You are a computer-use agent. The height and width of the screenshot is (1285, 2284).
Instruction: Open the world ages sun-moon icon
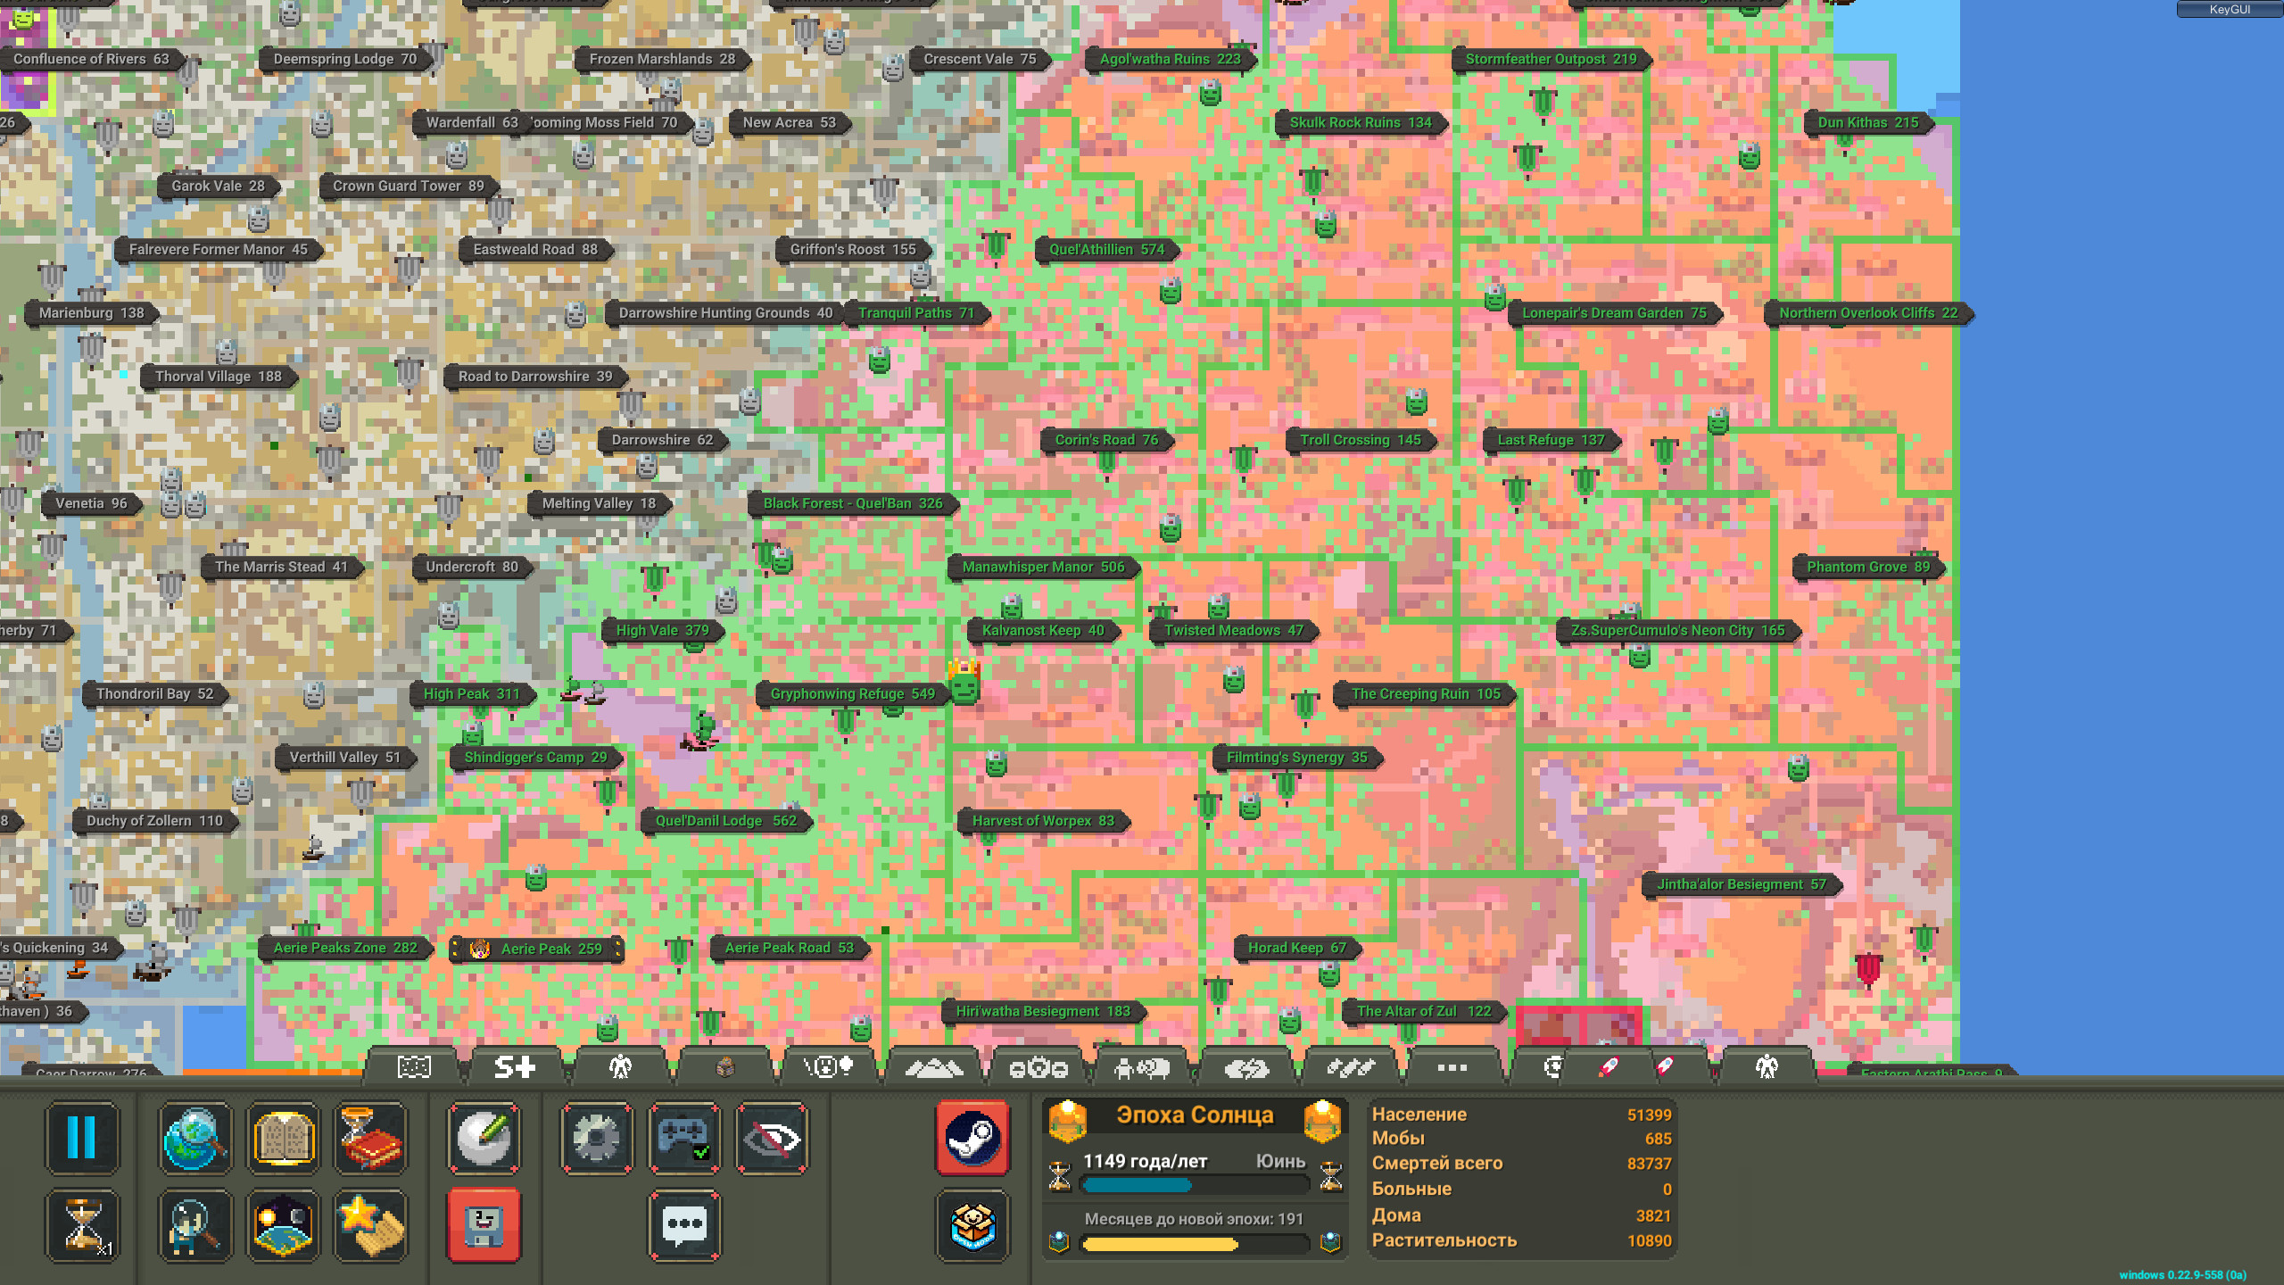[283, 1225]
